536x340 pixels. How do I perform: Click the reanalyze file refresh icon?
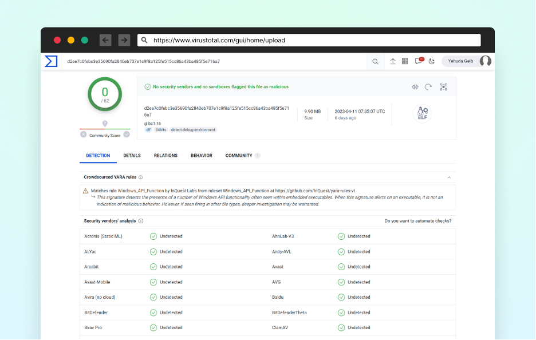tap(428, 87)
